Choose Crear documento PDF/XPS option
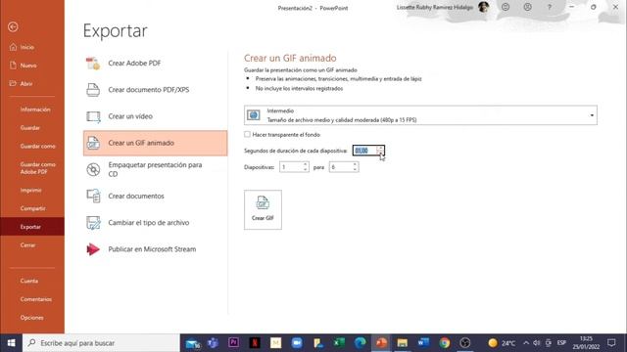The height and width of the screenshot is (352, 627). pos(155,90)
